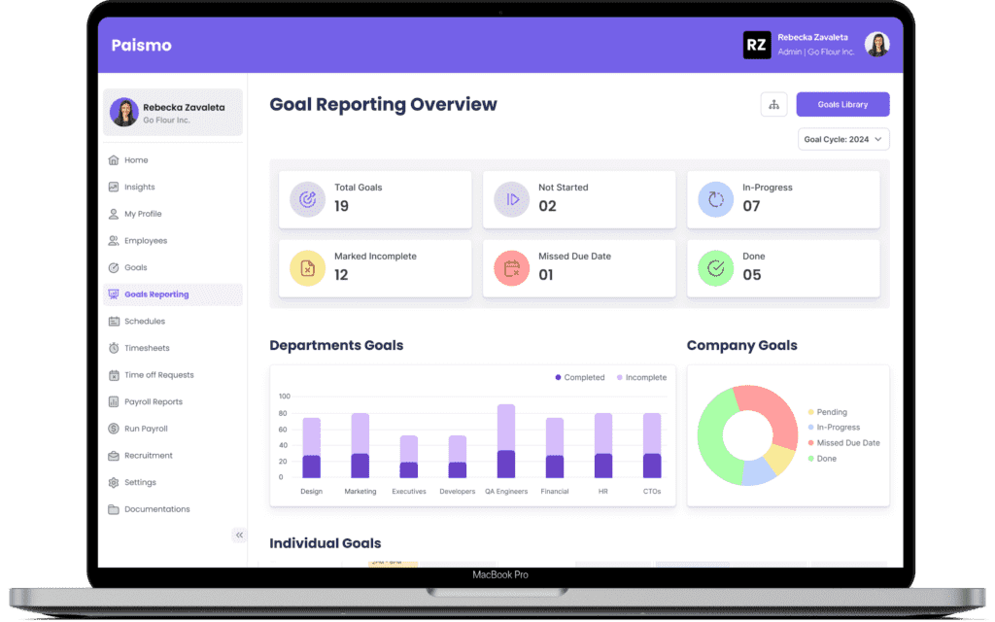Click the Paismo logo text
Screen dimensions: 995x622
point(142,45)
